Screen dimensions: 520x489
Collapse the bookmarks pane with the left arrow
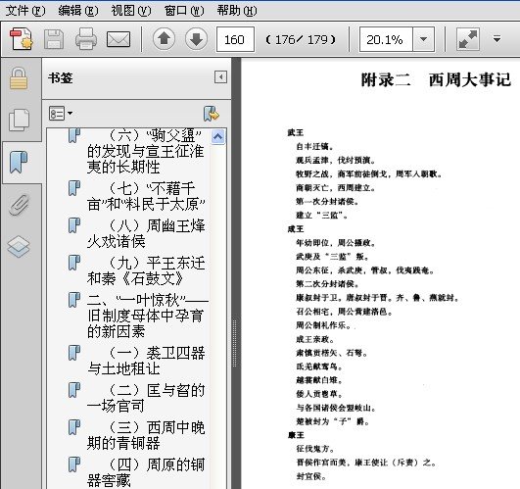click(220, 77)
